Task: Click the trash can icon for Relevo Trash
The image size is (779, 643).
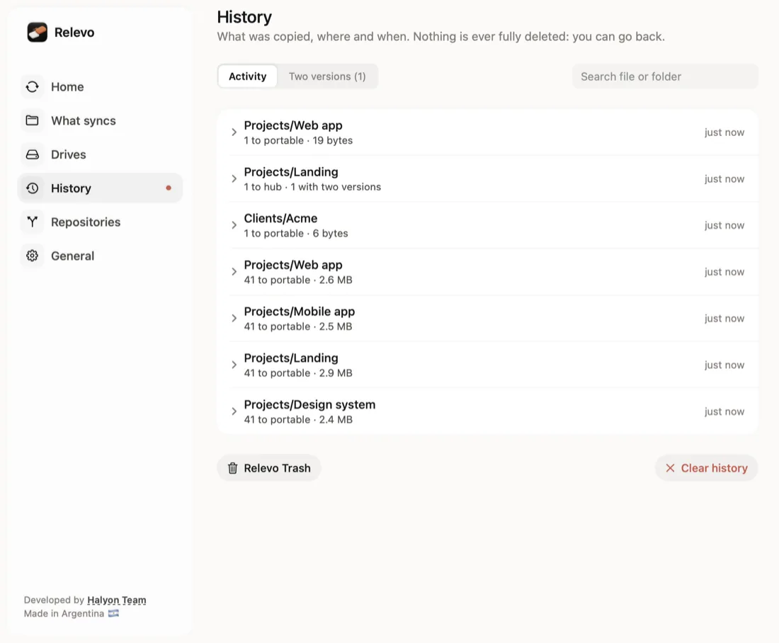Action: tap(232, 468)
